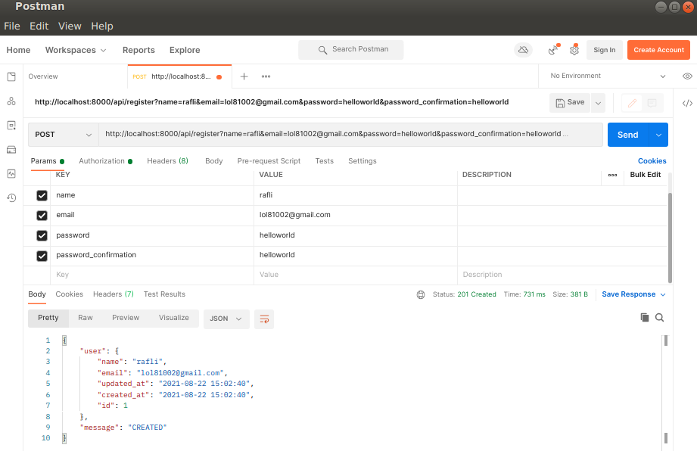Click the Send button

[x=627, y=134]
